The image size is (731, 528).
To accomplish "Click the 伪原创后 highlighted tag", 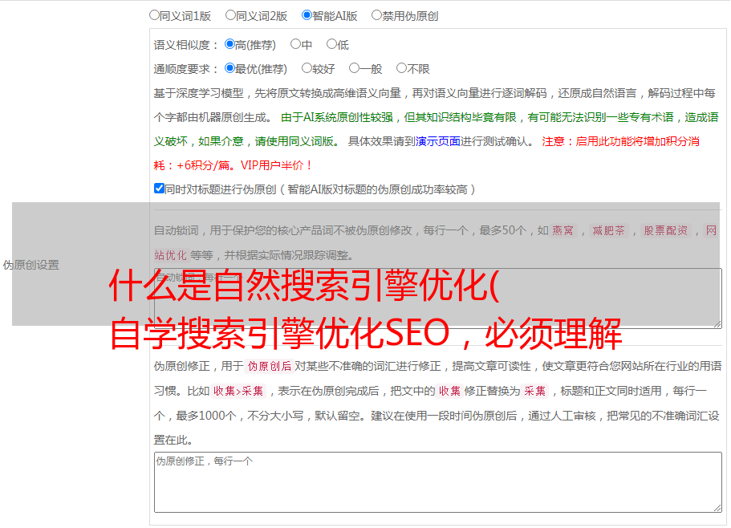I will pos(270,366).
